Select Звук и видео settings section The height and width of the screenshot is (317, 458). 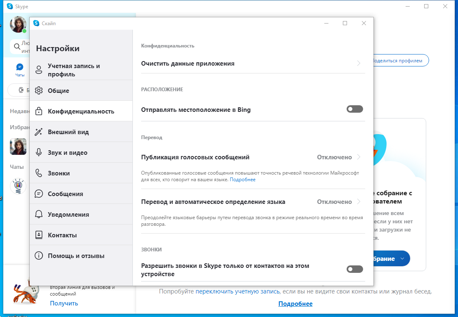pyautogui.click(x=81, y=152)
